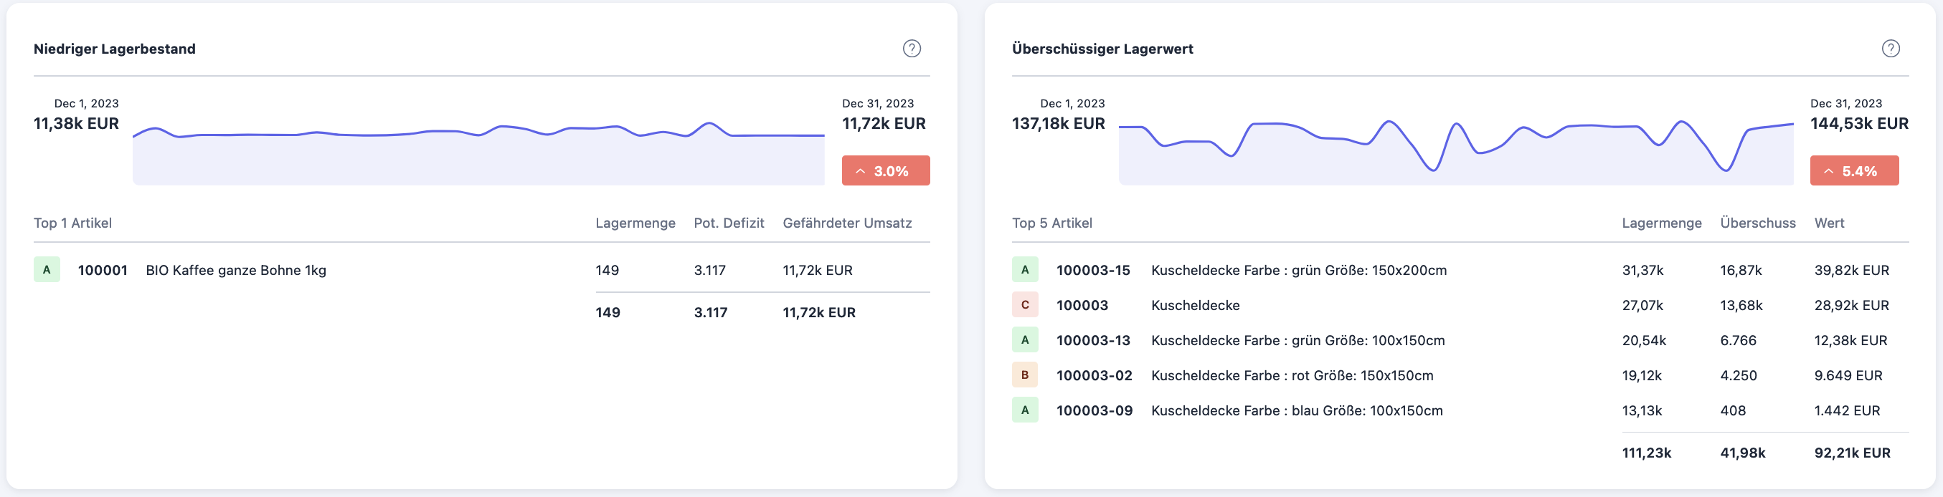
Task: Open article number 100001
Action: click(x=103, y=270)
